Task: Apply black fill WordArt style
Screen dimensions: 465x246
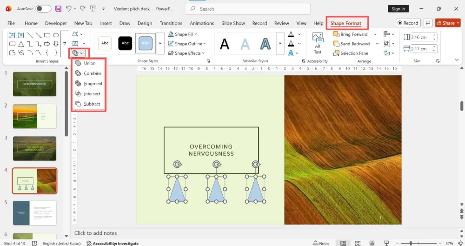Action: tap(225, 44)
